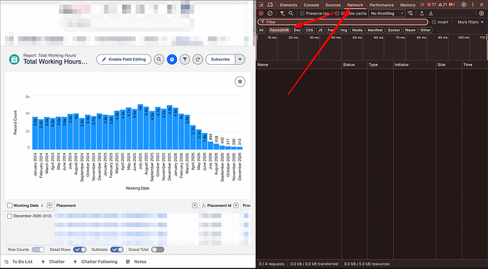This screenshot has height=269, width=488.
Task: Show more DevTools tabs chevron
Action: point(422,5)
